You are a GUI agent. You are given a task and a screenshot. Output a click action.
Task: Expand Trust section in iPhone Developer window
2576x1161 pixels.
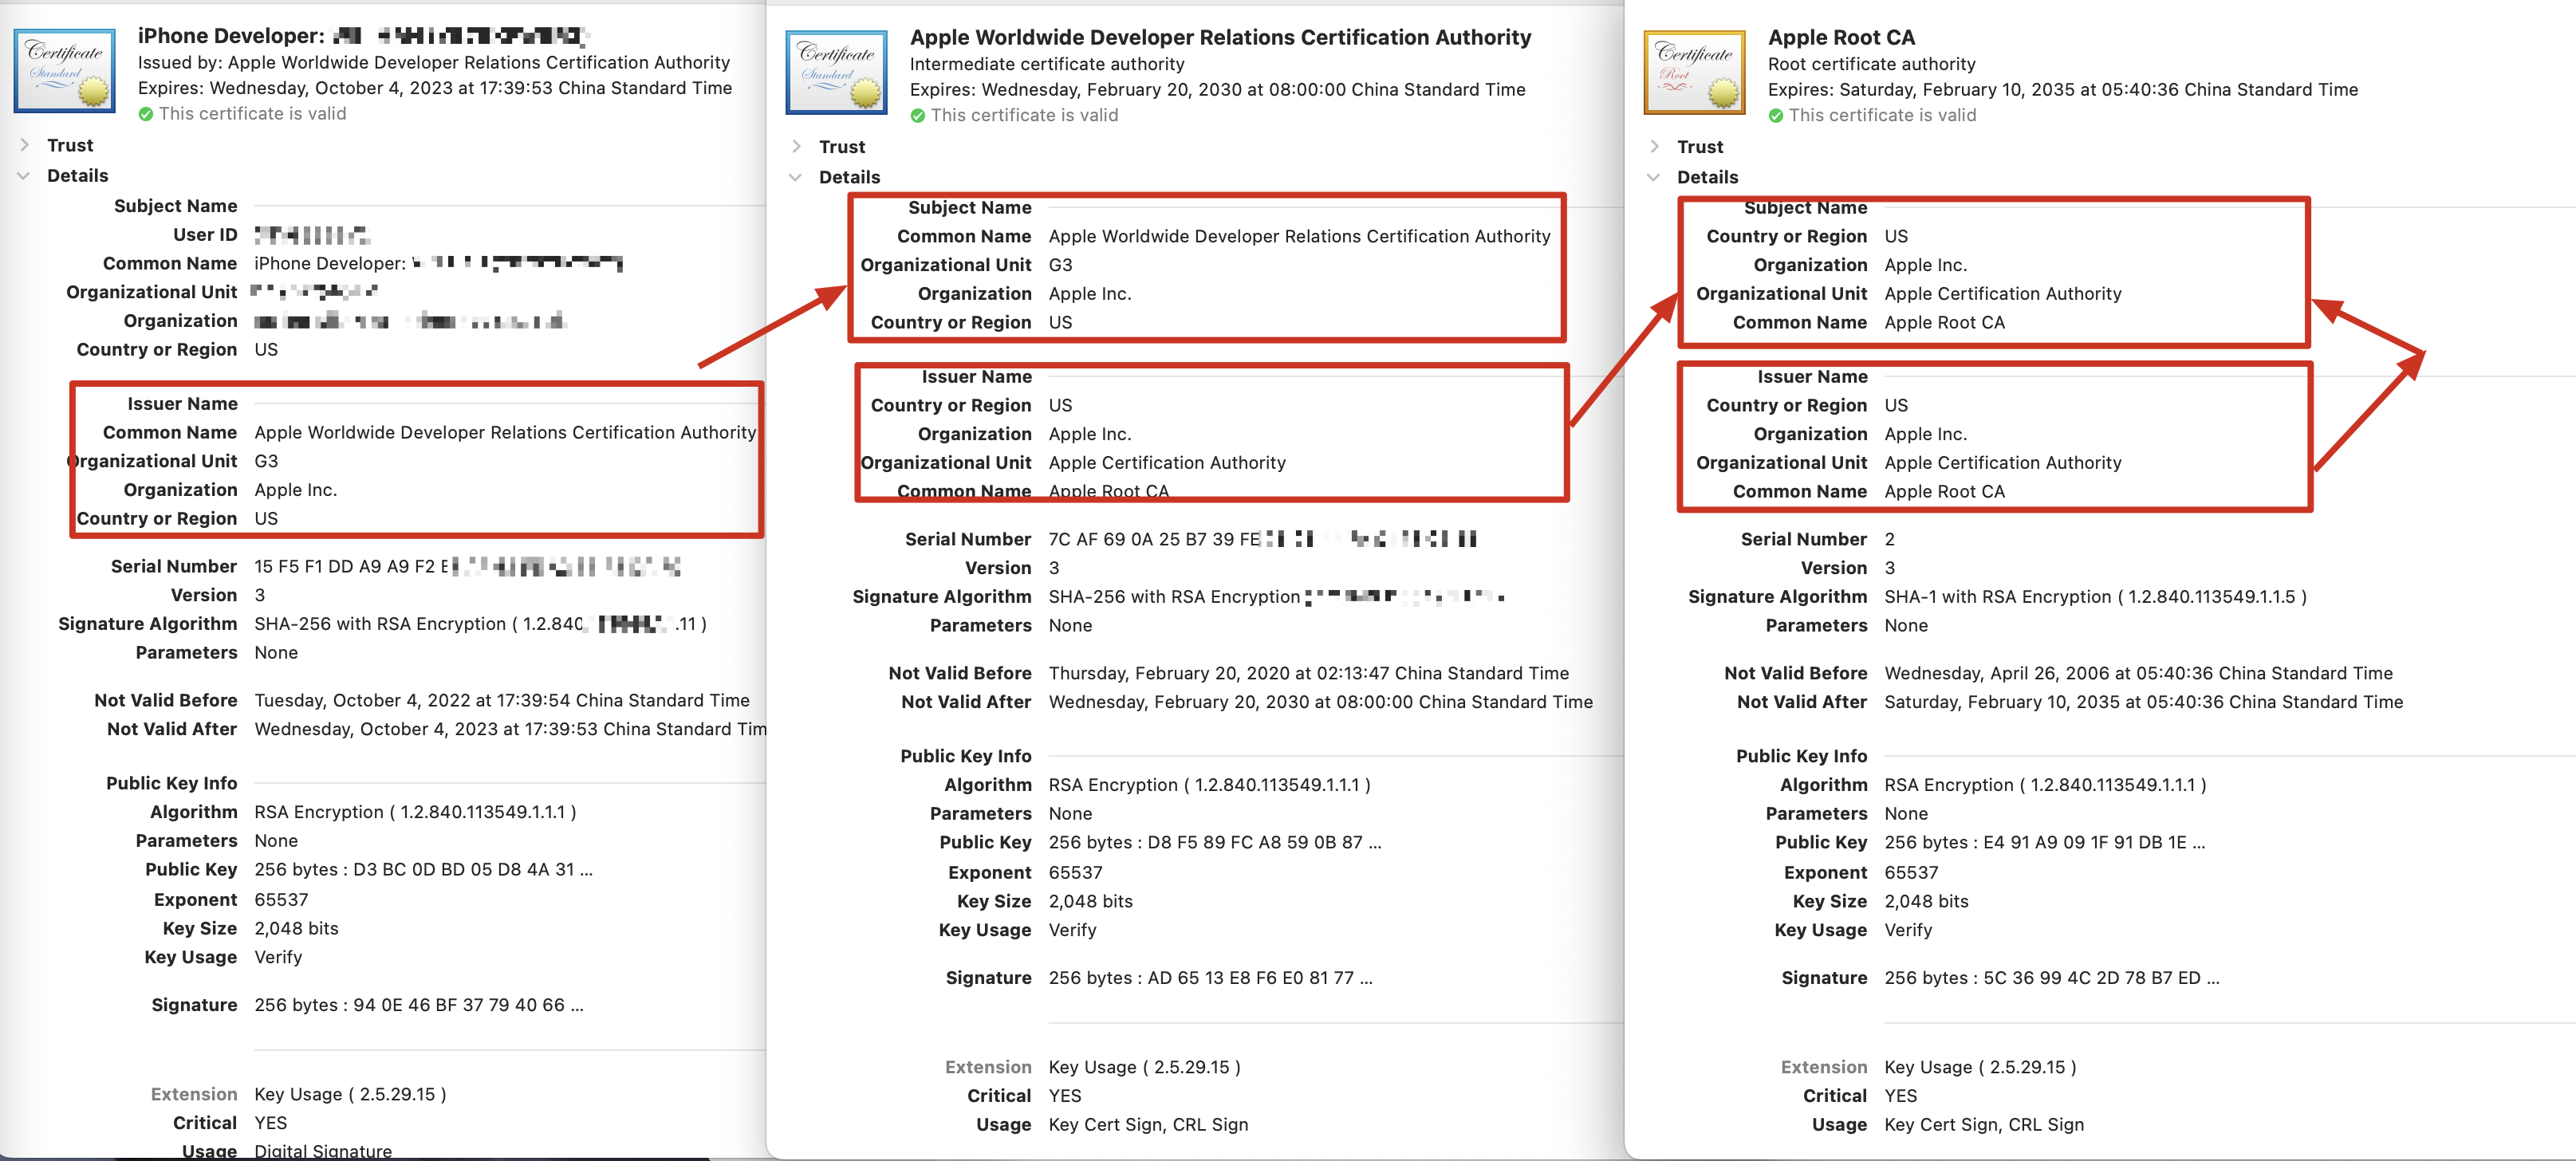[x=25, y=145]
